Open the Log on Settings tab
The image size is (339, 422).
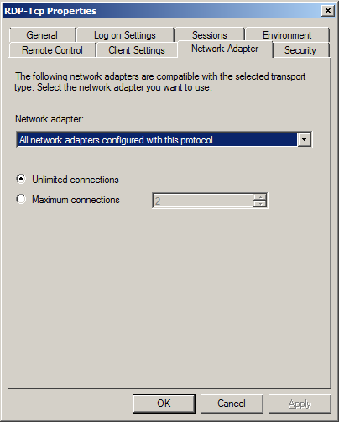[x=125, y=35]
